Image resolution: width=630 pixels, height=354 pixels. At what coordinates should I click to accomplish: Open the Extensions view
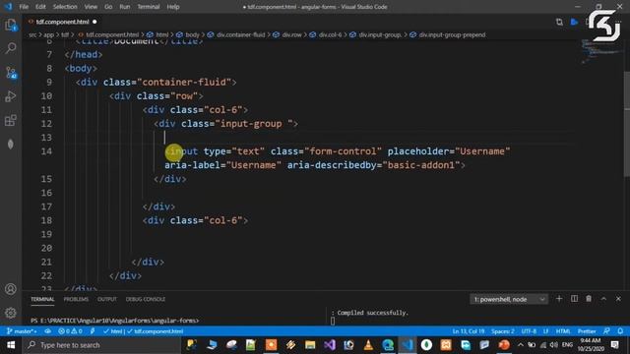tap(11, 120)
